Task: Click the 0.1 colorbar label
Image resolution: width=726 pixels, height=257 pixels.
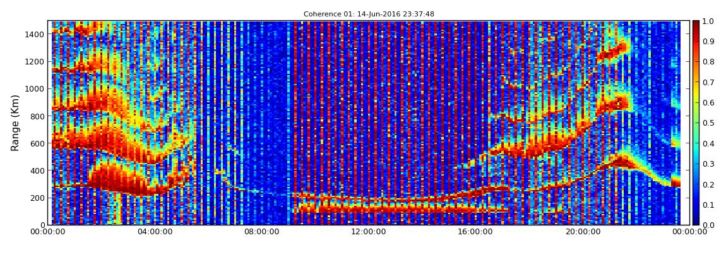Action: 708,205
